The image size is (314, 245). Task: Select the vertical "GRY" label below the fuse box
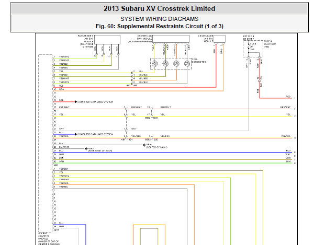[x=247, y=65]
